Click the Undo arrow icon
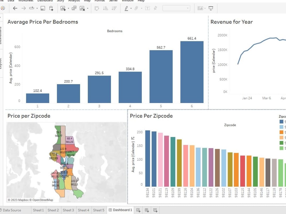Viewport: 286px width, 214px height. (15, 8)
